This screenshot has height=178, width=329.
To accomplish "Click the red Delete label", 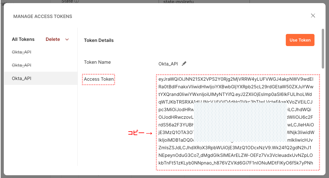I will (x=53, y=39).
